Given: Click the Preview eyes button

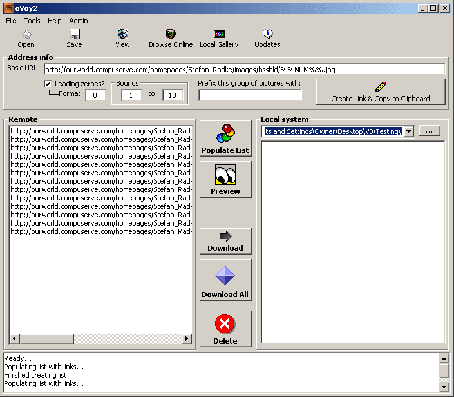Looking at the screenshot, I should pos(225,179).
